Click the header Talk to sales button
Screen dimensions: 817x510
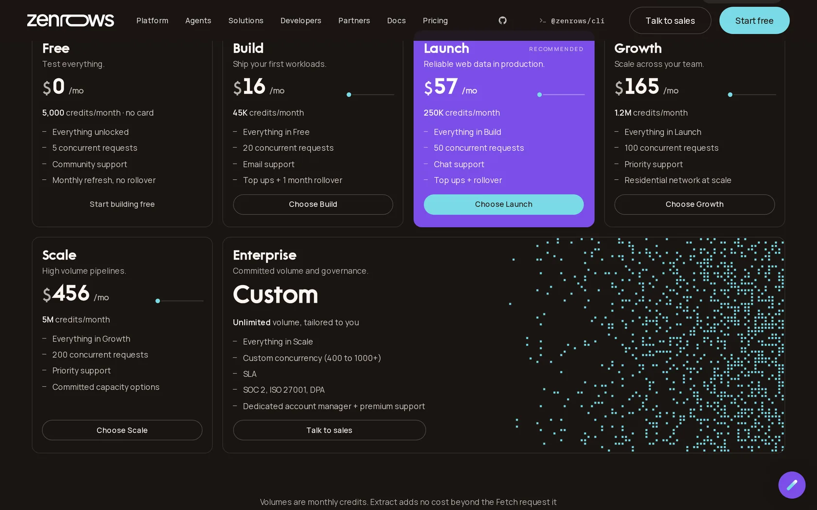tap(670, 20)
